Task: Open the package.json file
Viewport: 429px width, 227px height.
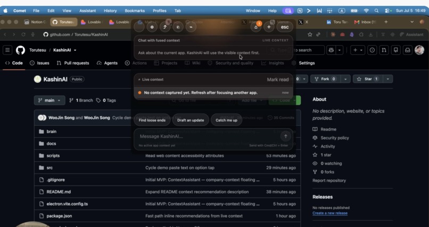Action: click(x=59, y=216)
